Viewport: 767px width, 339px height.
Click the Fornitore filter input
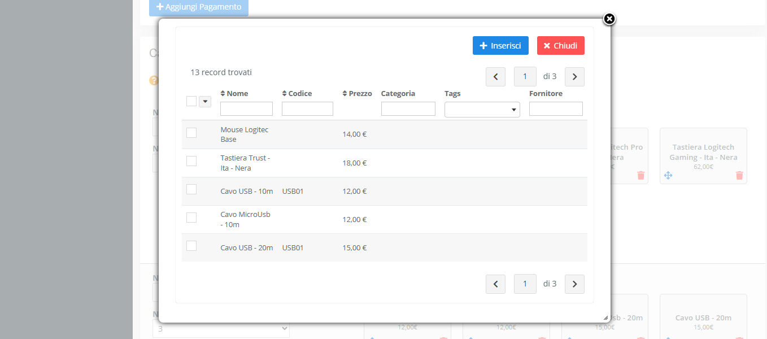(556, 109)
